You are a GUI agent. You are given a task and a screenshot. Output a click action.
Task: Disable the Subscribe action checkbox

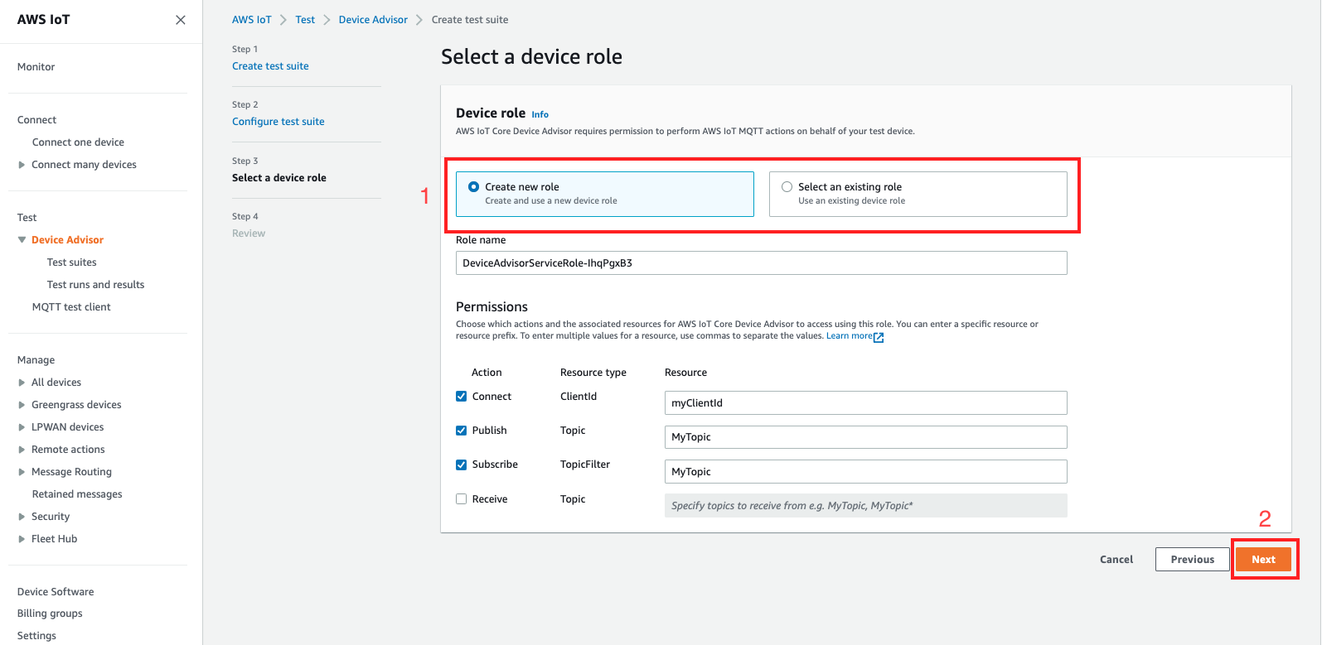pyautogui.click(x=462, y=464)
